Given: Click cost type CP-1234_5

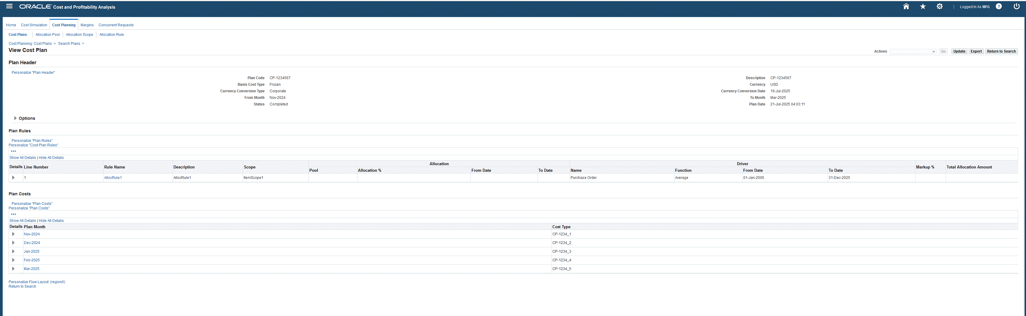Looking at the screenshot, I should coord(562,269).
